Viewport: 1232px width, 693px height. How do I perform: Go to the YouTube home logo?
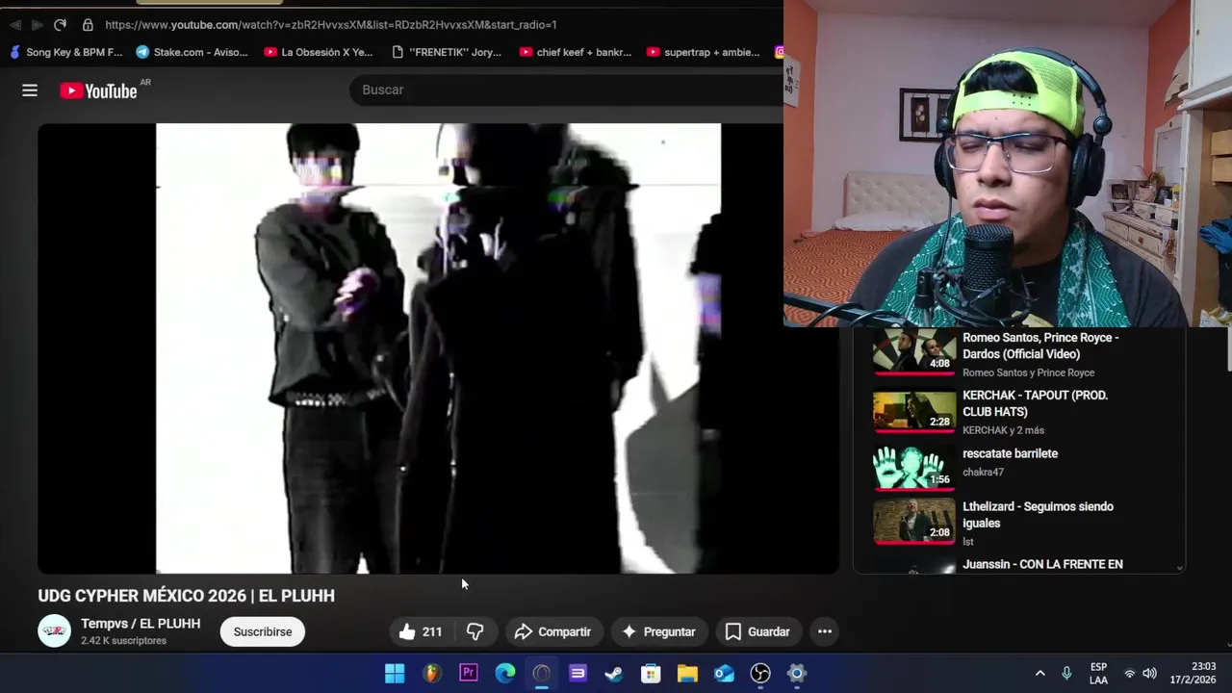click(x=99, y=90)
